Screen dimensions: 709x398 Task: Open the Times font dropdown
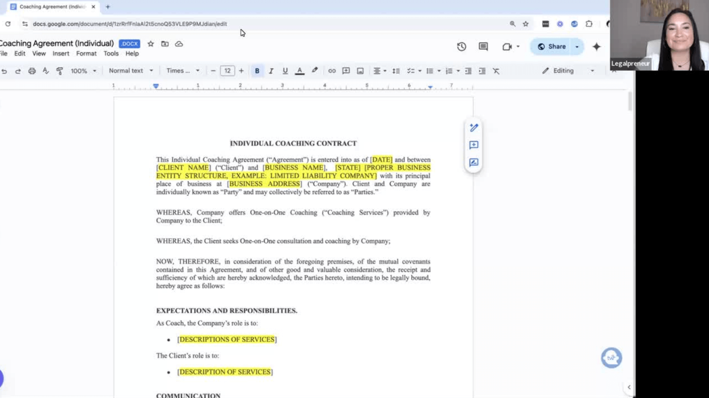click(183, 70)
